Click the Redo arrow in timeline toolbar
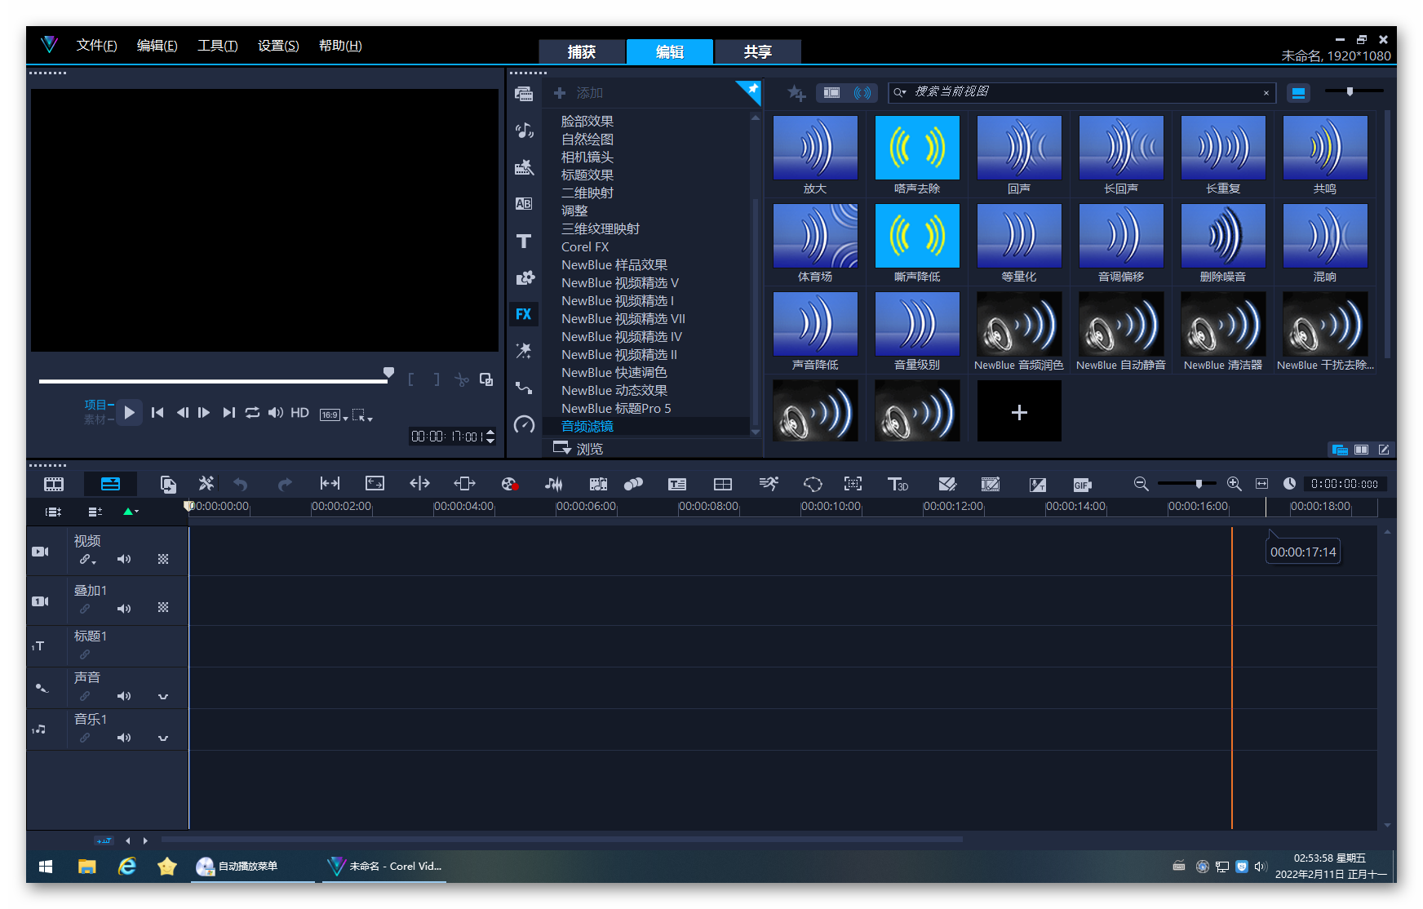Screen dimensions: 1423x909 coord(284,484)
